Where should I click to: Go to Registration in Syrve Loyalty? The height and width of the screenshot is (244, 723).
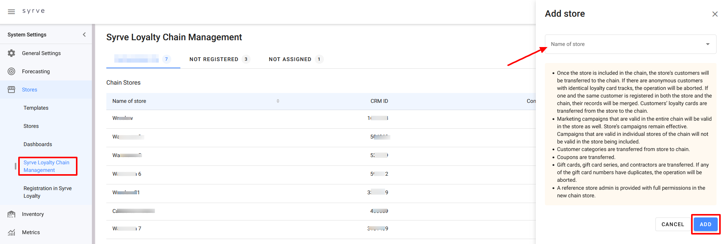click(47, 192)
